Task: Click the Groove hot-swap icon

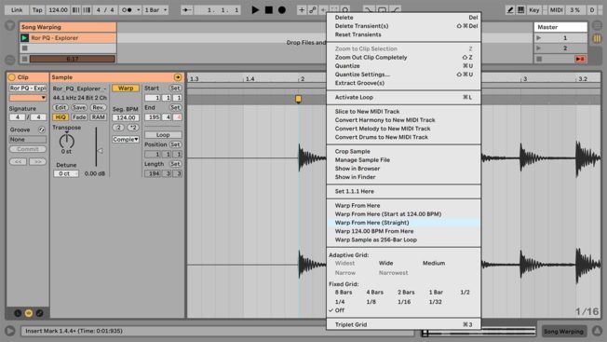Action: pyautogui.click(x=41, y=130)
